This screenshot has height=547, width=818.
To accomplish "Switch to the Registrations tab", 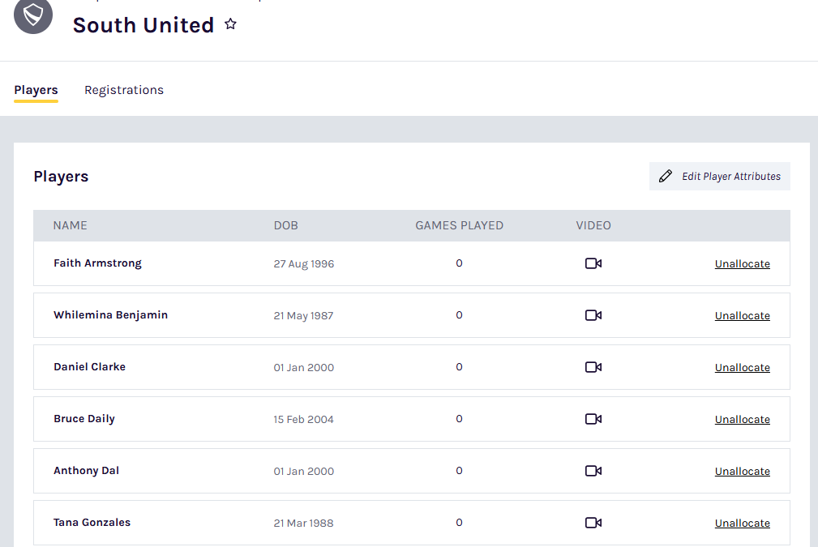I will (x=124, y=90).
